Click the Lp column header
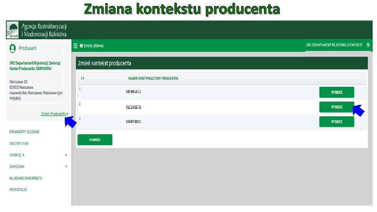 [x=82, y=79]
